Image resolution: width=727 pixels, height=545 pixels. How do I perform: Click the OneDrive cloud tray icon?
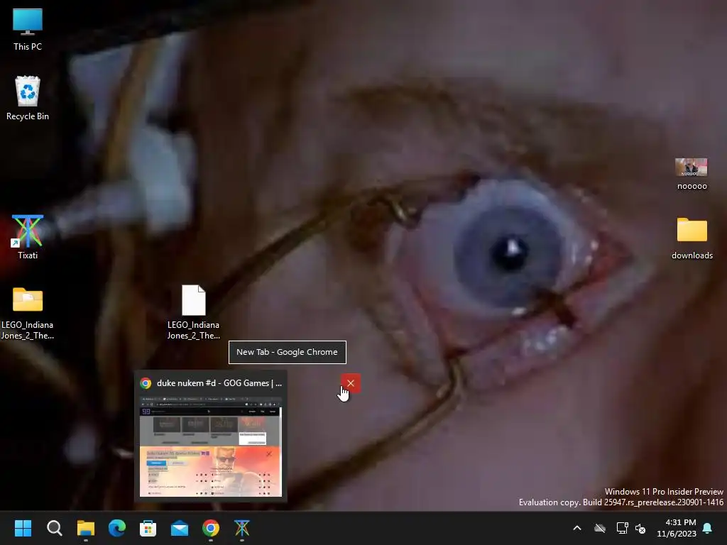coord(600,528)
